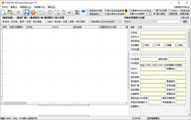Open the 文件(F) menu
This screenshot has width=191, height=120.
pos(5,7)
